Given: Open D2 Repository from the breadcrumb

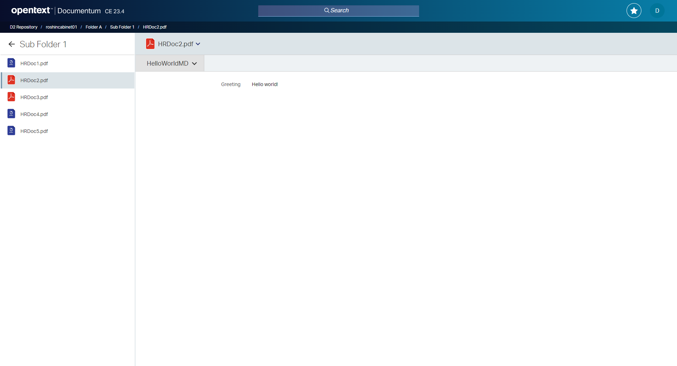Looking at the screenshot, I should click(23, 27).
